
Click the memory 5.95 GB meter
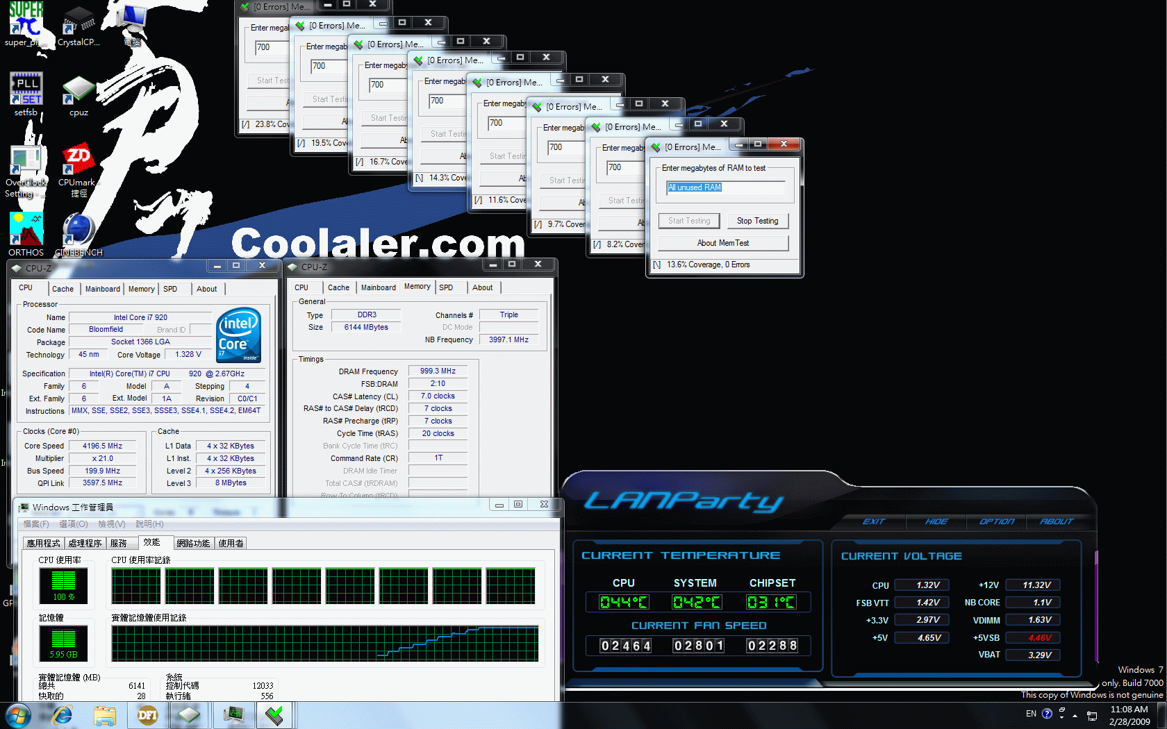pos(63,644)
